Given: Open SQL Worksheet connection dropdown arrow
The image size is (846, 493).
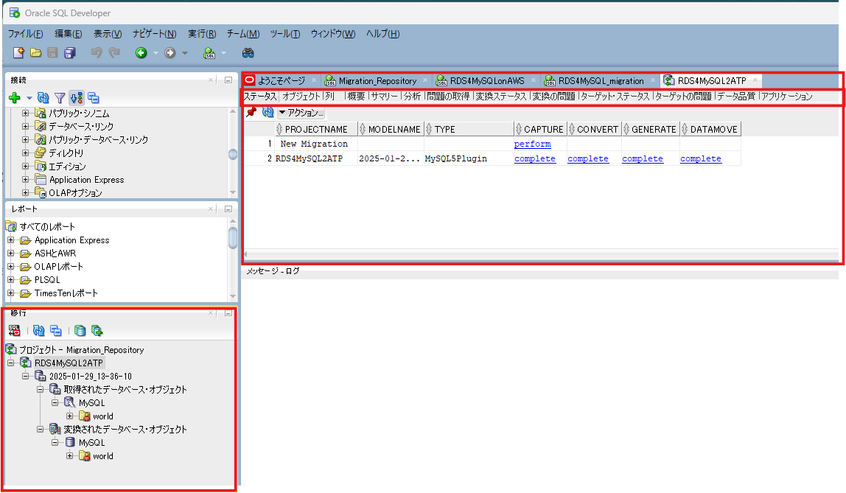Looking at the screenshot, I should [x=223, y=53].
